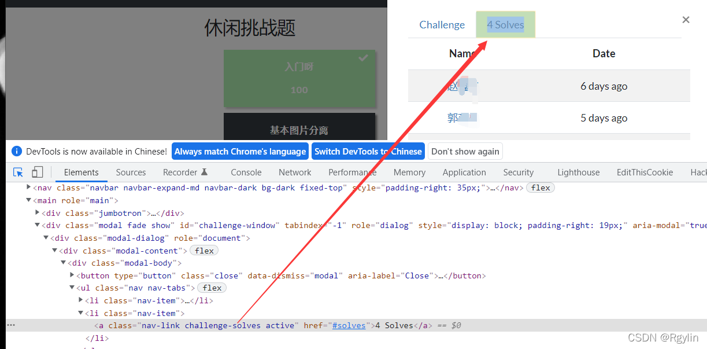Click Always match Chrome's language button
This screenshot has width=707, height=349.
point(240,152)
